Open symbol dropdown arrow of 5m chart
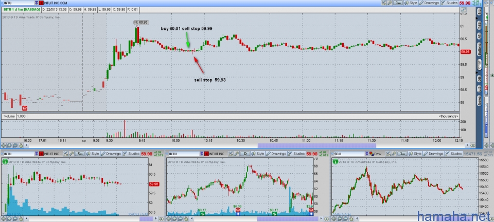The width and height of the screenshot is (494, 222). 37,154
